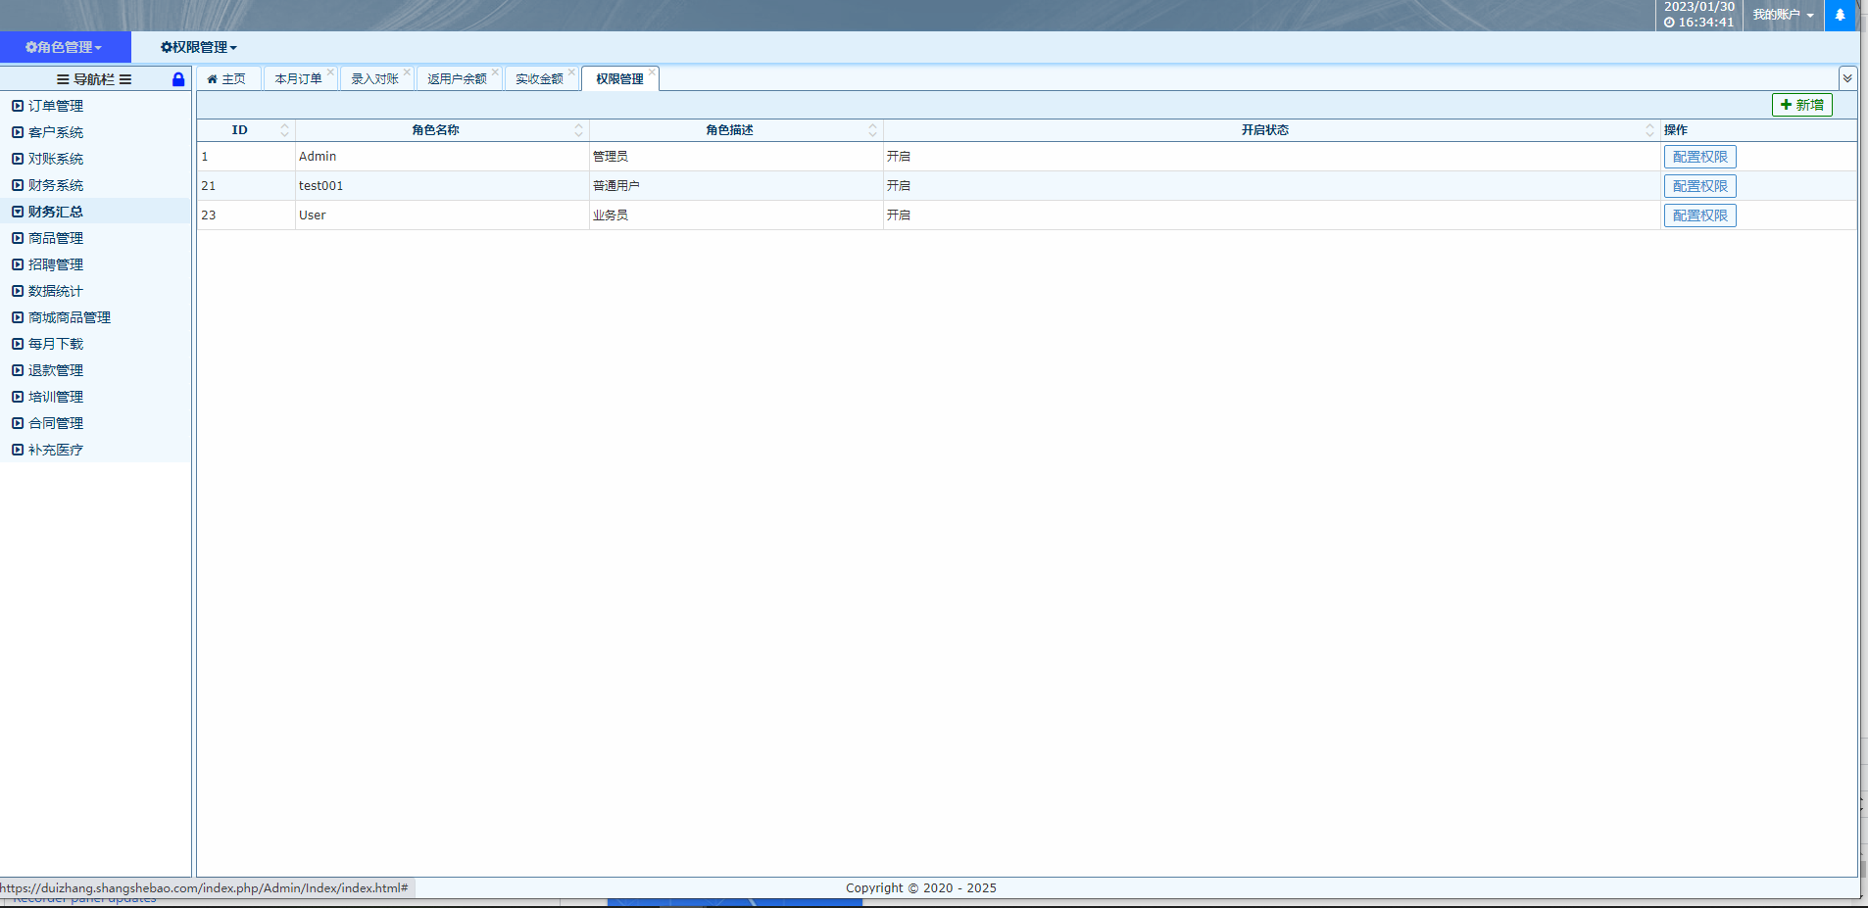Close the 录入对账 tab
Viewport: 1868px width, 908px height.
click(x=407, y=72)
